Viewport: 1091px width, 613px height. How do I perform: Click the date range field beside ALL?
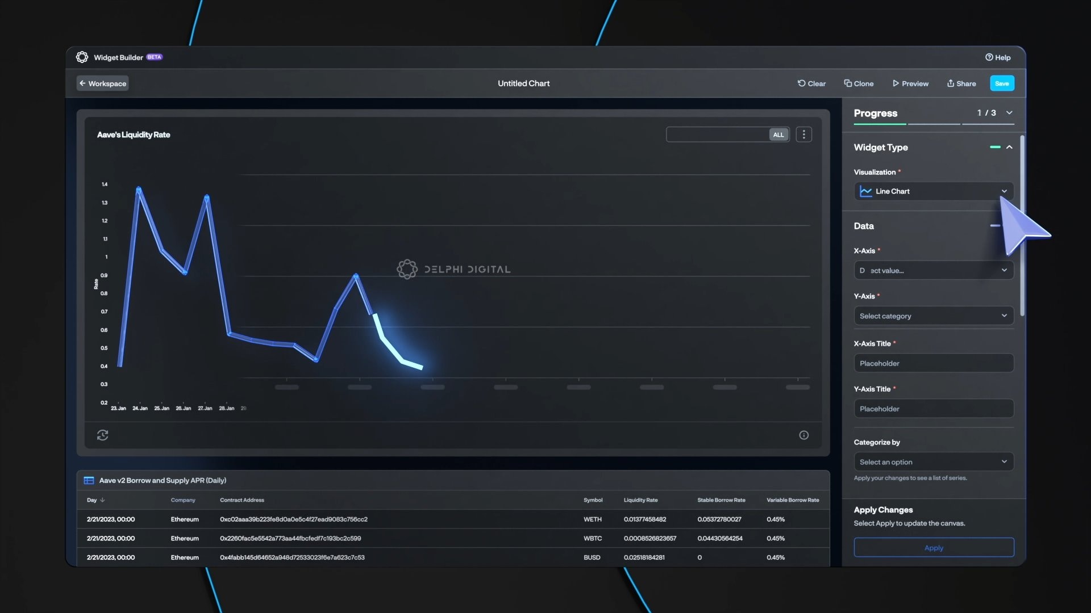[x=718, y=135]
